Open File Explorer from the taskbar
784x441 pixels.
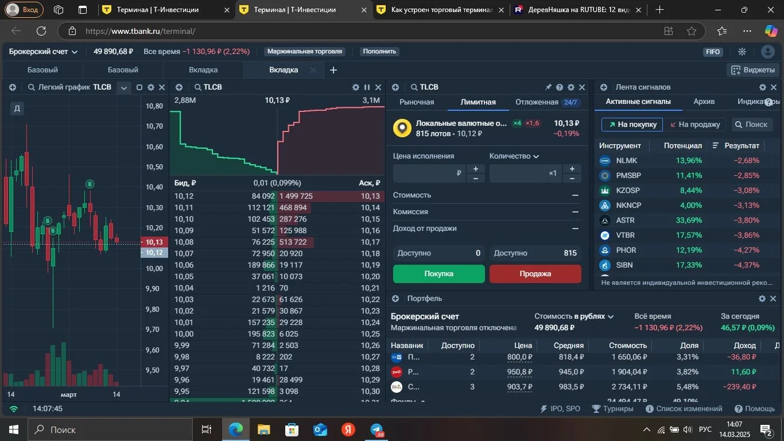pyautogui.click(x=263, y=430)
